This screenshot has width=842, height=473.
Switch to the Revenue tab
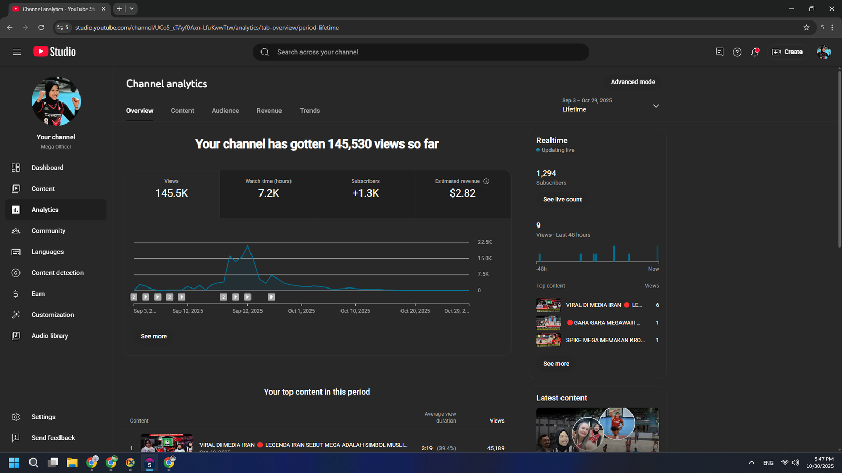click(269, 111)
